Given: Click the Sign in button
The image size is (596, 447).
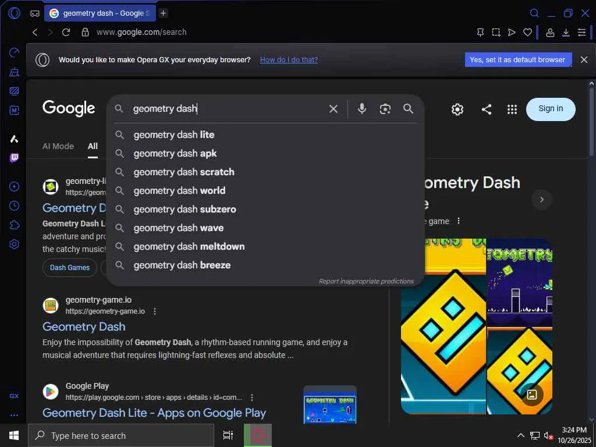Looking at the screenshot, I should 551,109.
